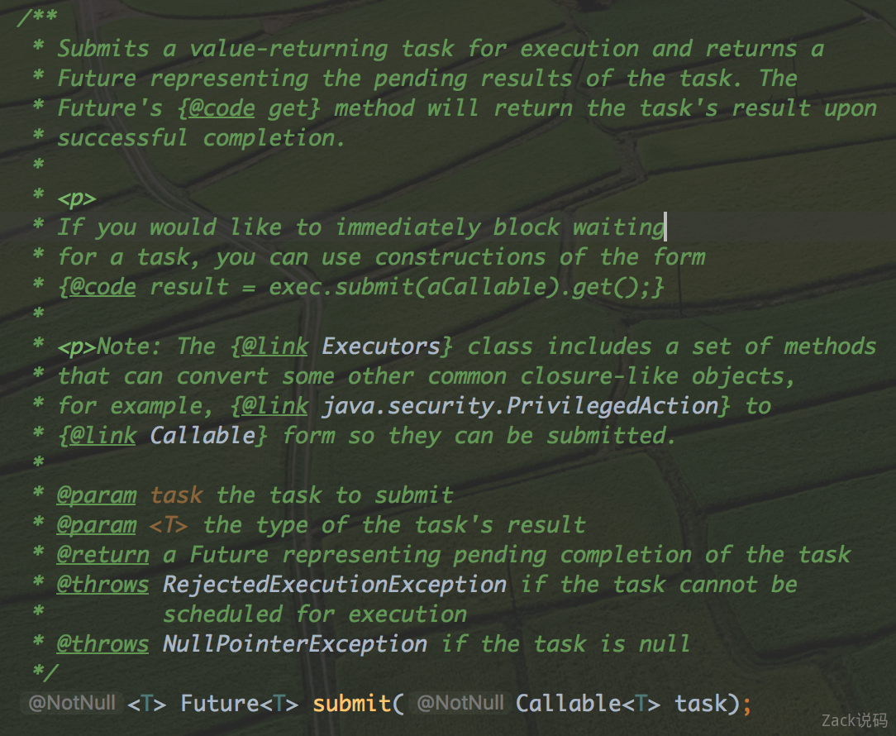
Task: Click the @param tag for 'task'
Action: [x=97, y=495]
